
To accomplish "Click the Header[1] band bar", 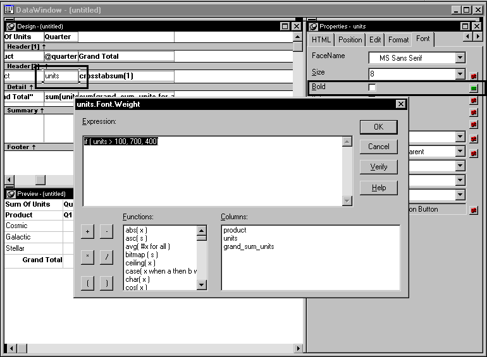I will [149, 47].
